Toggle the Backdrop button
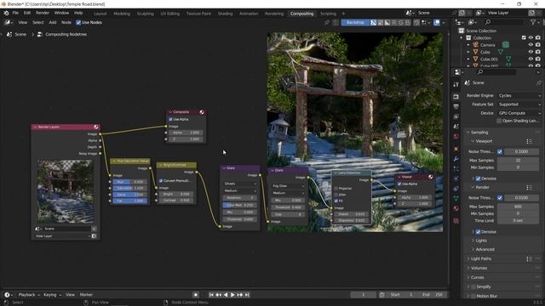Image resolution: width=545 pixels, height=306 pixels. click(x=355, y=23)
